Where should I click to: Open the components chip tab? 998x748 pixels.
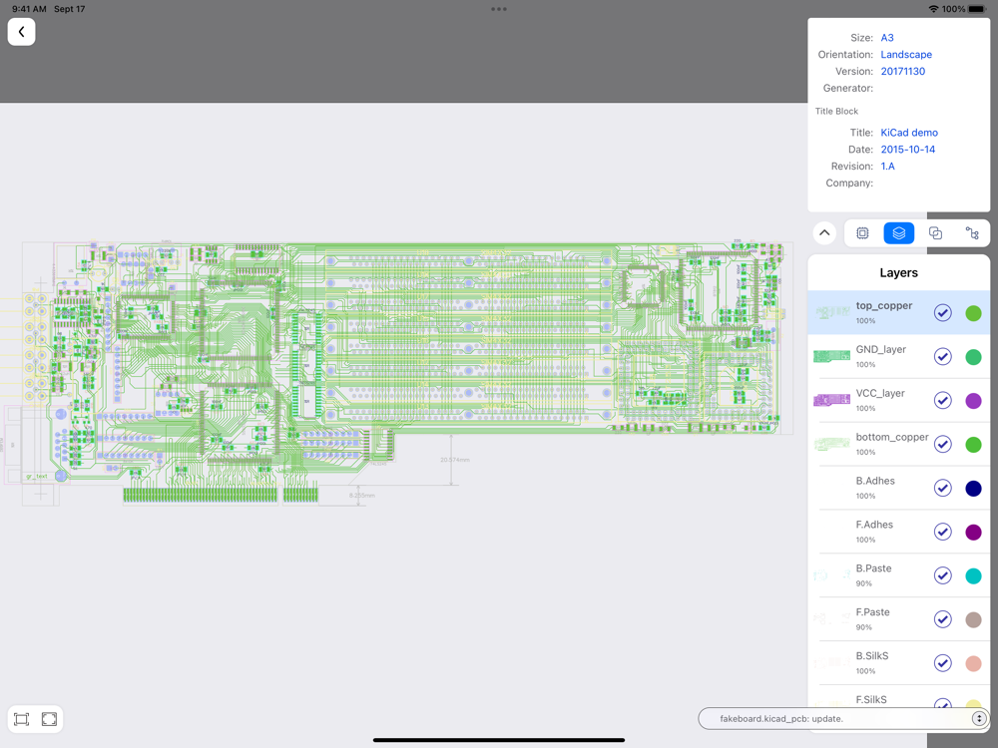click(x=862, y=233)
